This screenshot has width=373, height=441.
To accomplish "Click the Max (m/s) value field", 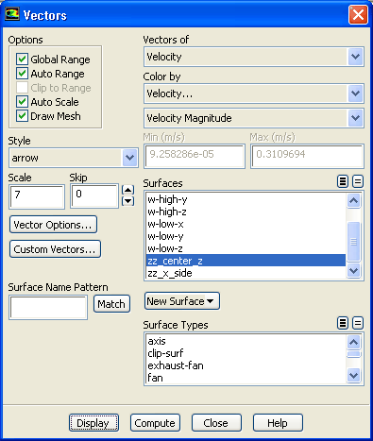I will click(x=307, y=156).
